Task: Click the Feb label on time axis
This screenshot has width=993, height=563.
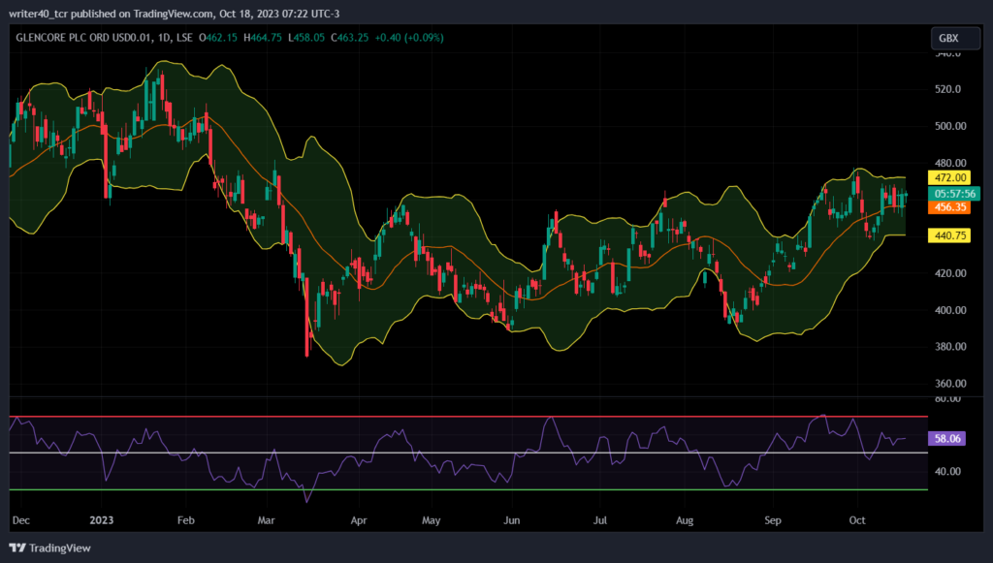Action: (185, 520)
